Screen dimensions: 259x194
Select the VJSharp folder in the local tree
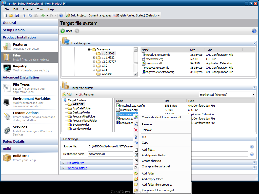[x=104, y=74]
